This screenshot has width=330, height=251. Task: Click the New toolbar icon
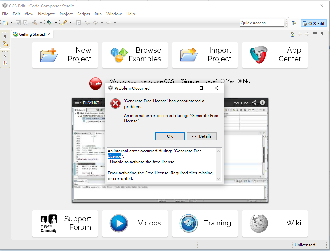(x=6, y=23)
